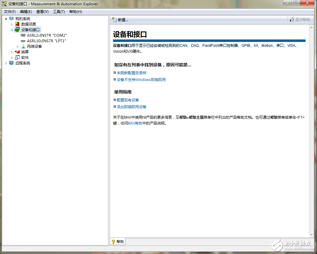Open the 设备不支持Windows即插即用 link
The image size is (317, 254).
point(141,80)
